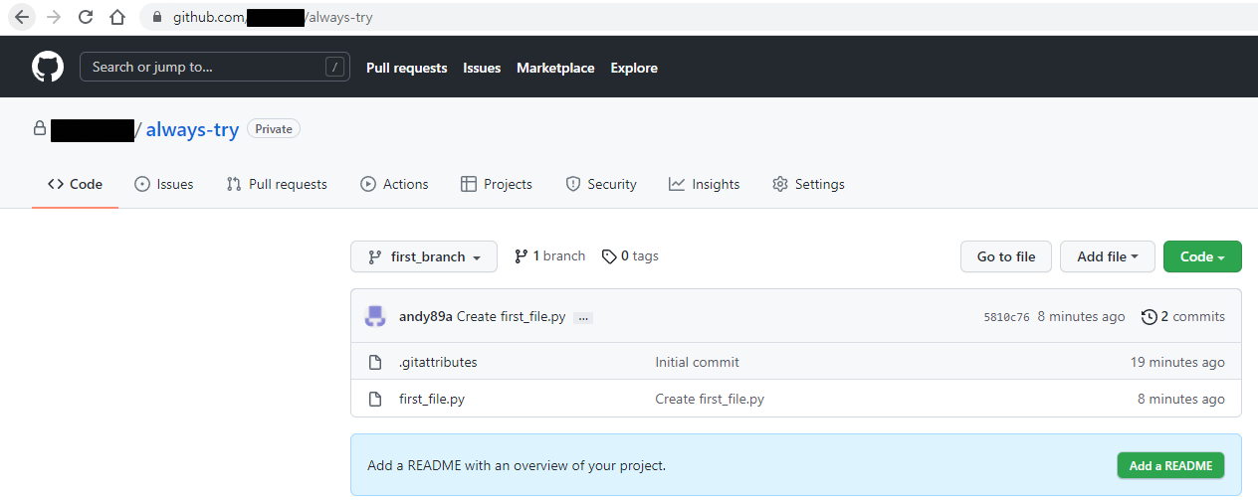Open the repository Settings tab

pos(808,184)
